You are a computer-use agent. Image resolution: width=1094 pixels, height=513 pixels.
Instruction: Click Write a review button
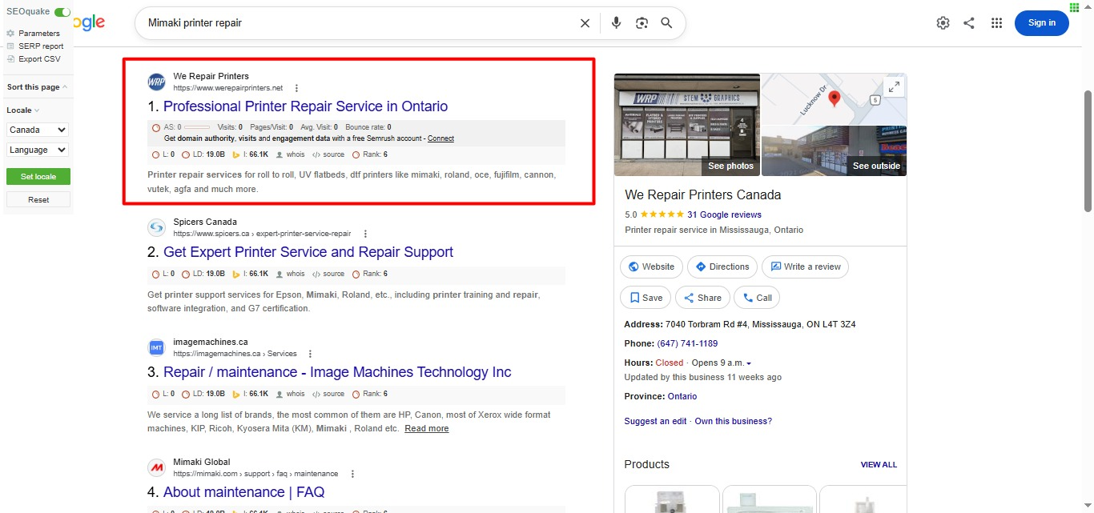click(805, 267)
